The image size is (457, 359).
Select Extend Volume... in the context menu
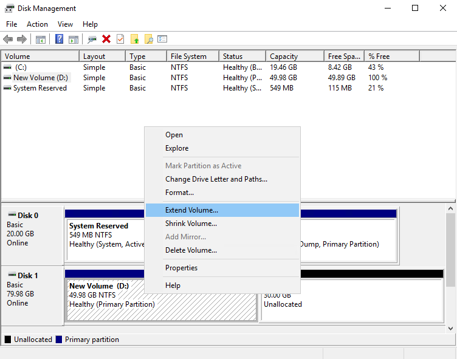222,210
